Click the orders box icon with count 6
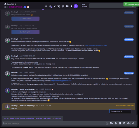 click(6, 7)
